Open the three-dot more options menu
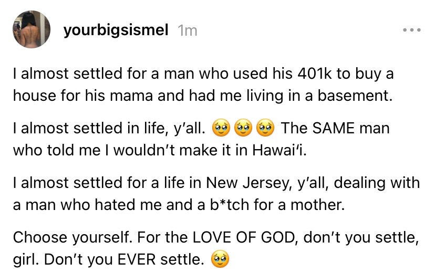This screenshot has width=435, height=273. coord(412,29)
